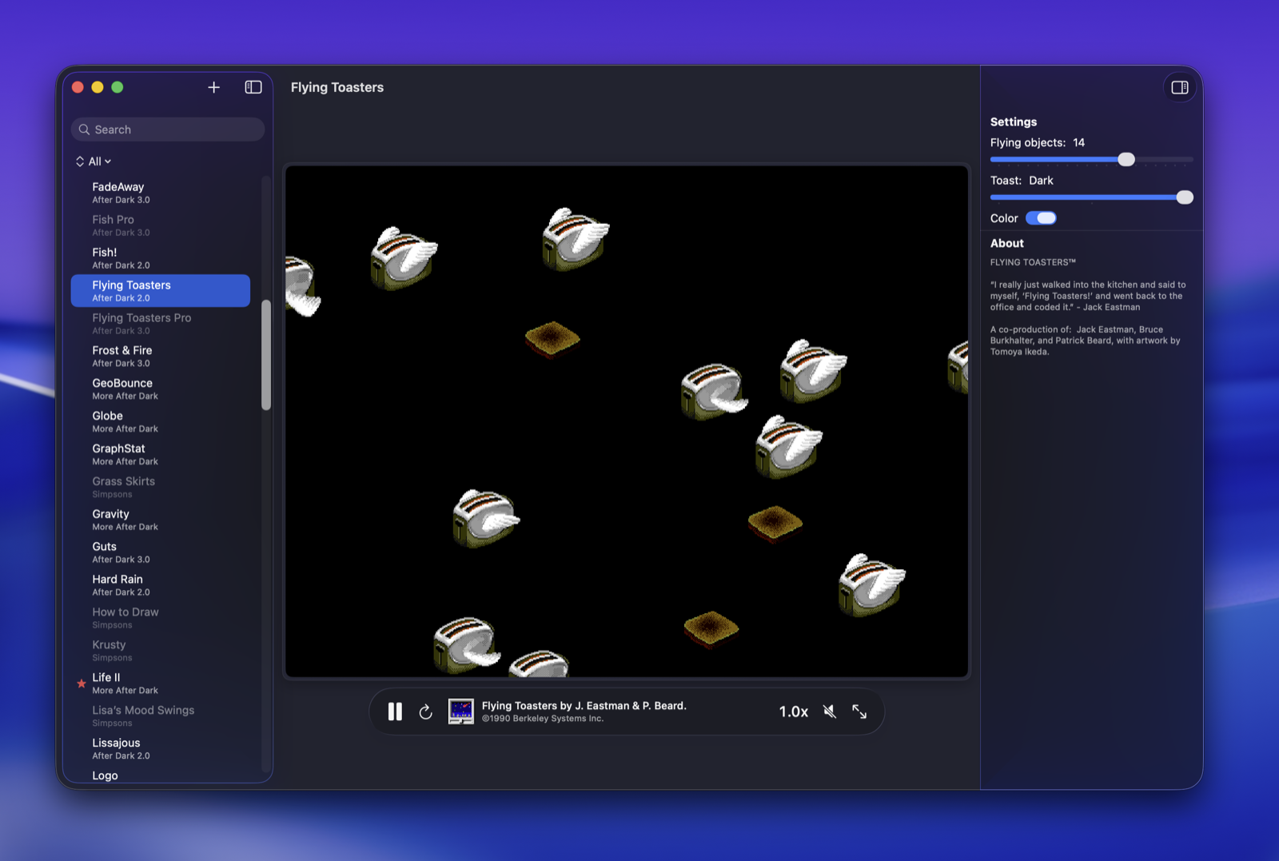Open the All filter dropdown
This screenshot has height=861, width=1279.
94,161
